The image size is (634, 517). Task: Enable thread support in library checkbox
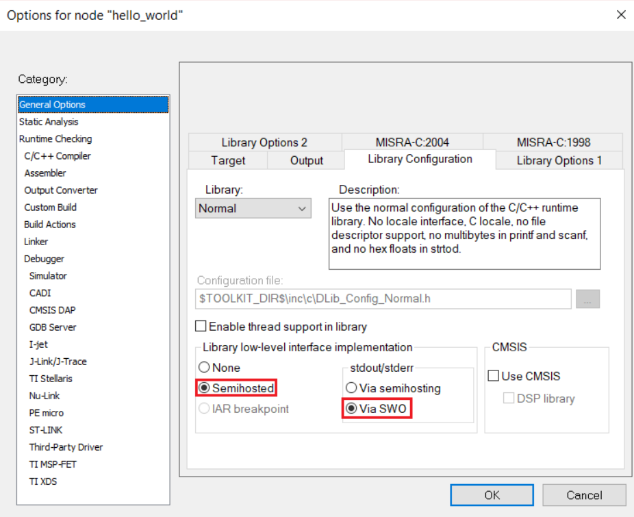click(x=201, y=327)
